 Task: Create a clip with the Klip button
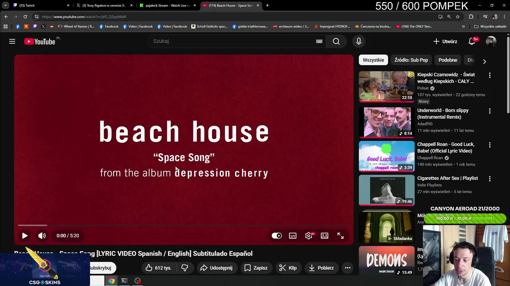[288, 268]
